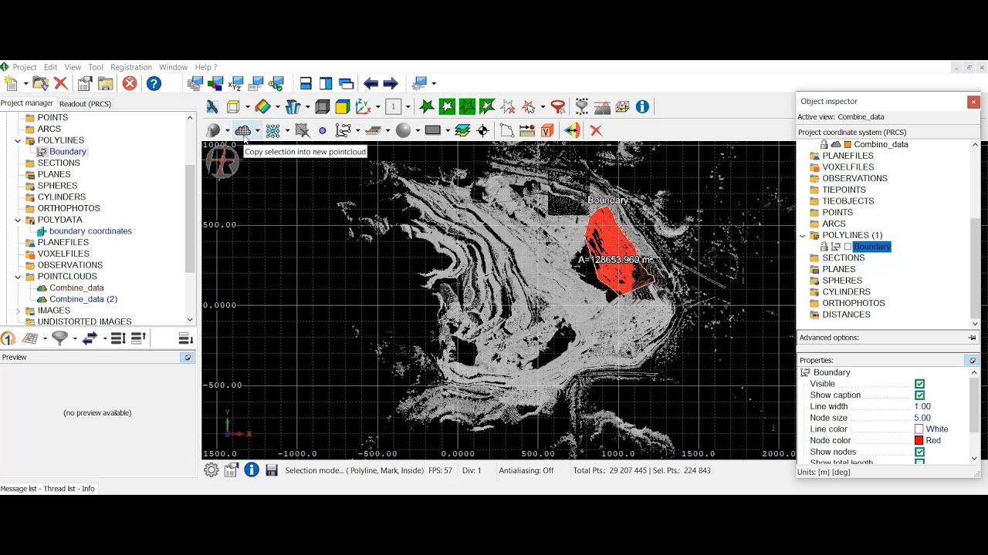Screen dimensions: 988x555
Task: Open the Registration menu
Action: pos(131,67)
